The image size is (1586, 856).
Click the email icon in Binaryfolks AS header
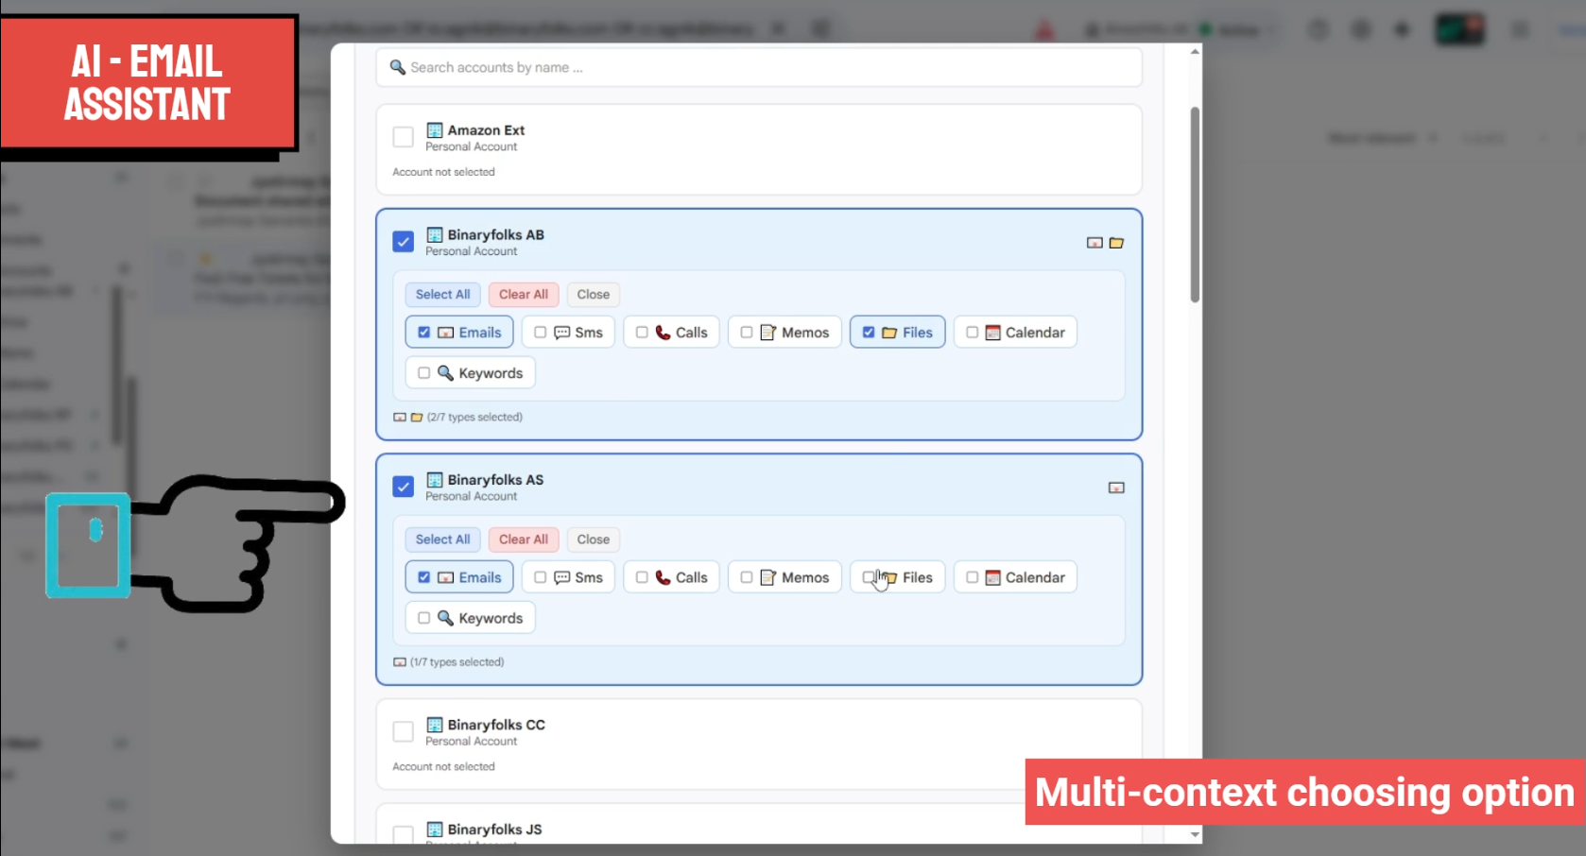pos(1116,488)
